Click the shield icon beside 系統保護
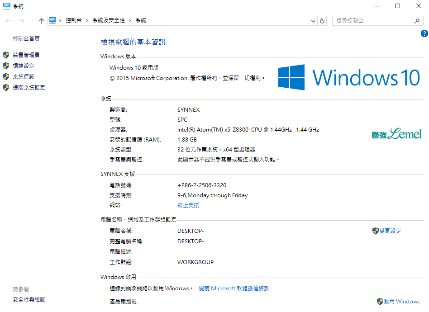 6,77
